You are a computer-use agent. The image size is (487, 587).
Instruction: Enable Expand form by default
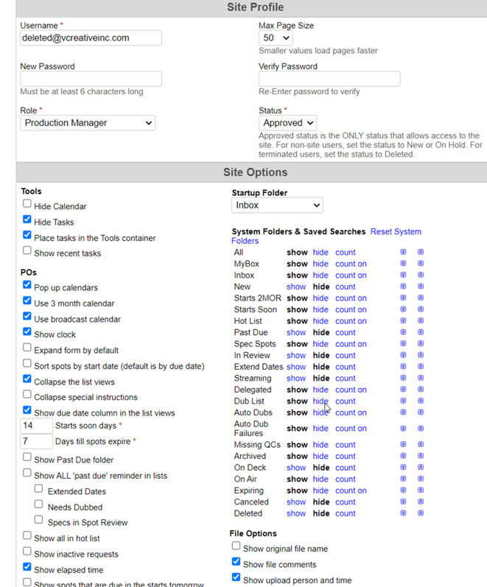(x=27, y=348)
